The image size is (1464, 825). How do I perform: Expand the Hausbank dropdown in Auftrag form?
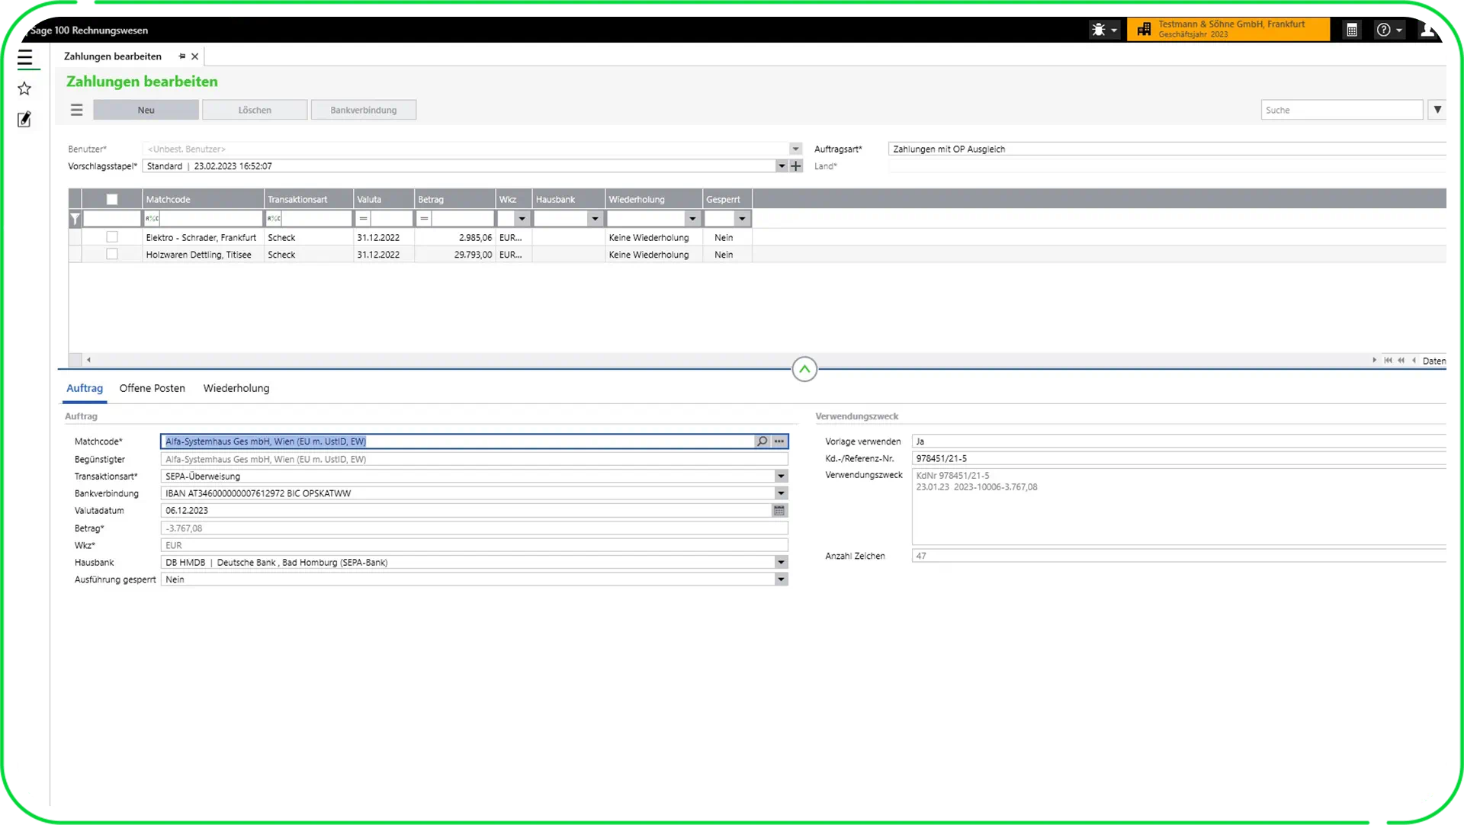click(781, 563)
